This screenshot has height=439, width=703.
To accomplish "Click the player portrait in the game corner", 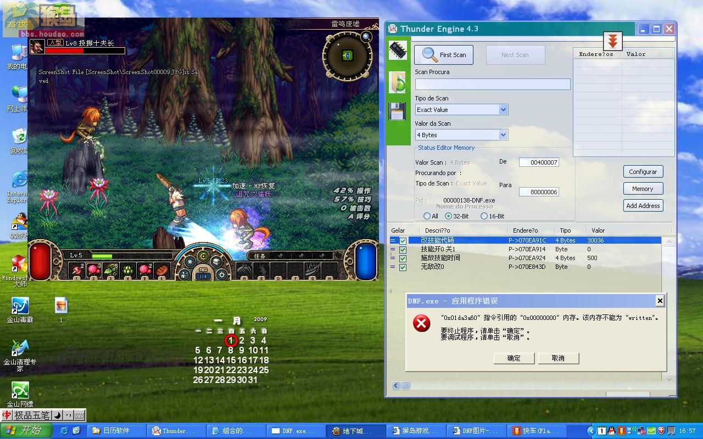I will [37, 47].
